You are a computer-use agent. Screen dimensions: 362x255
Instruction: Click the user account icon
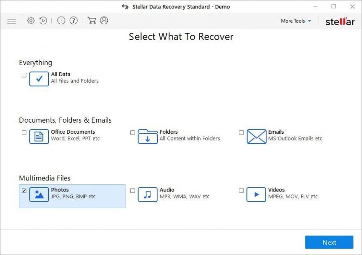click(x=103, y=20)
